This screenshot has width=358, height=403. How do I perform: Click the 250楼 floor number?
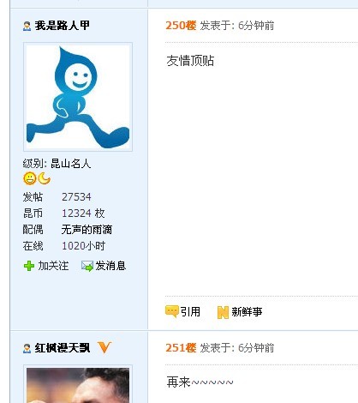(181, 26)
